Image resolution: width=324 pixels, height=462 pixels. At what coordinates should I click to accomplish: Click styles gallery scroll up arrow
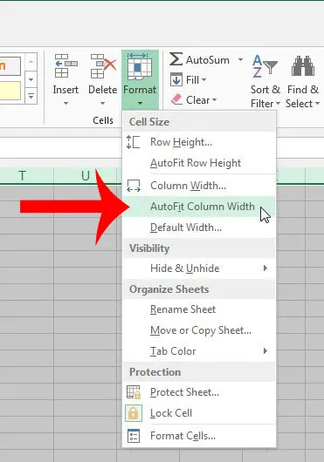[x=31, y=62]
